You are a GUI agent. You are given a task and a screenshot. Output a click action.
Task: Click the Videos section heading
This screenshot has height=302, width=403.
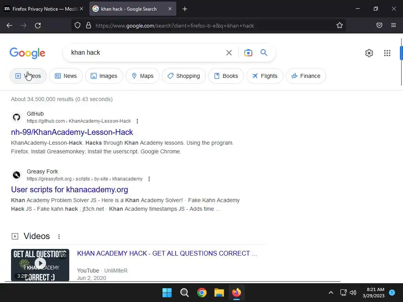[x=37, y=236]
